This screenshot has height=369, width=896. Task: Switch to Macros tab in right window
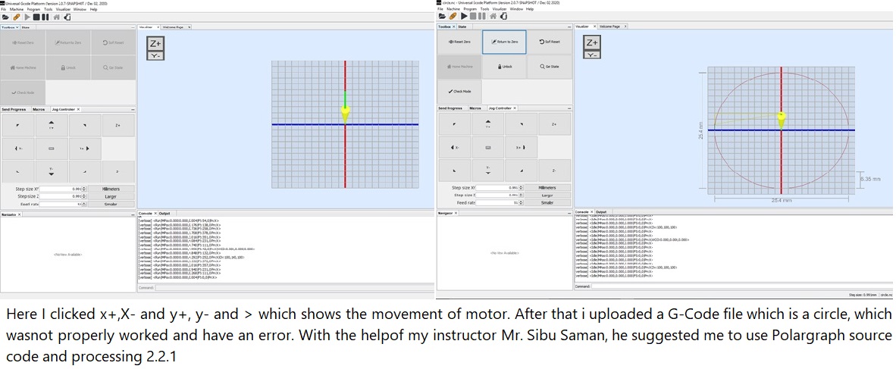tap(475, 108)
